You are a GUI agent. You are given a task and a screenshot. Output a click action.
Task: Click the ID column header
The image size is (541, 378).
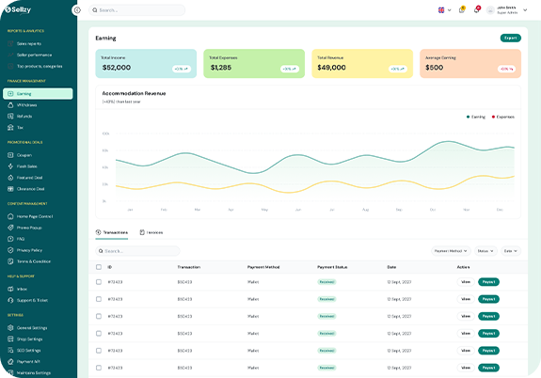tap(110, 267)
